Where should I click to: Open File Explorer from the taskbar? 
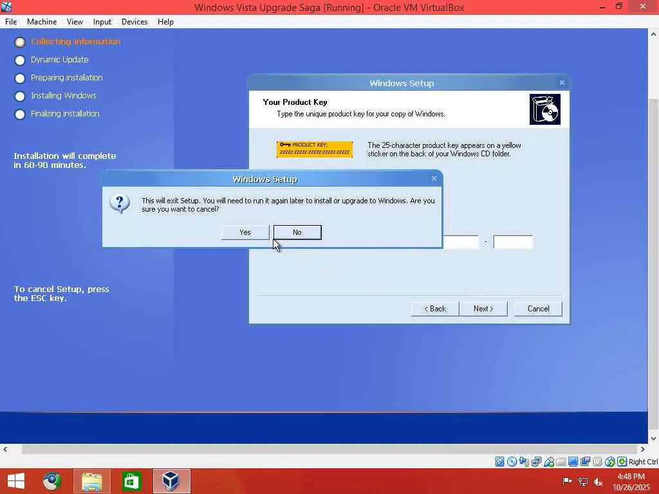click(92, 481)
